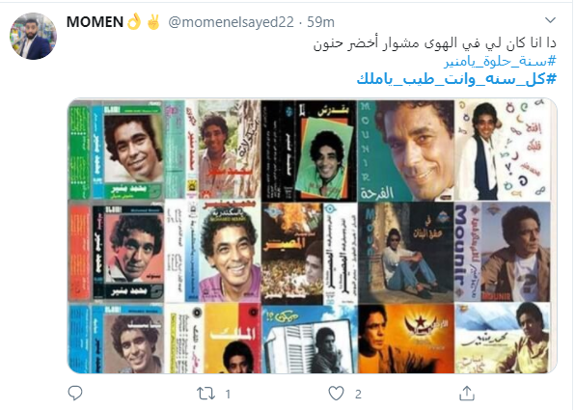The width and height of the screenshot is (575, 410).
Task: Open the share tweet icon
Action: 467,394
